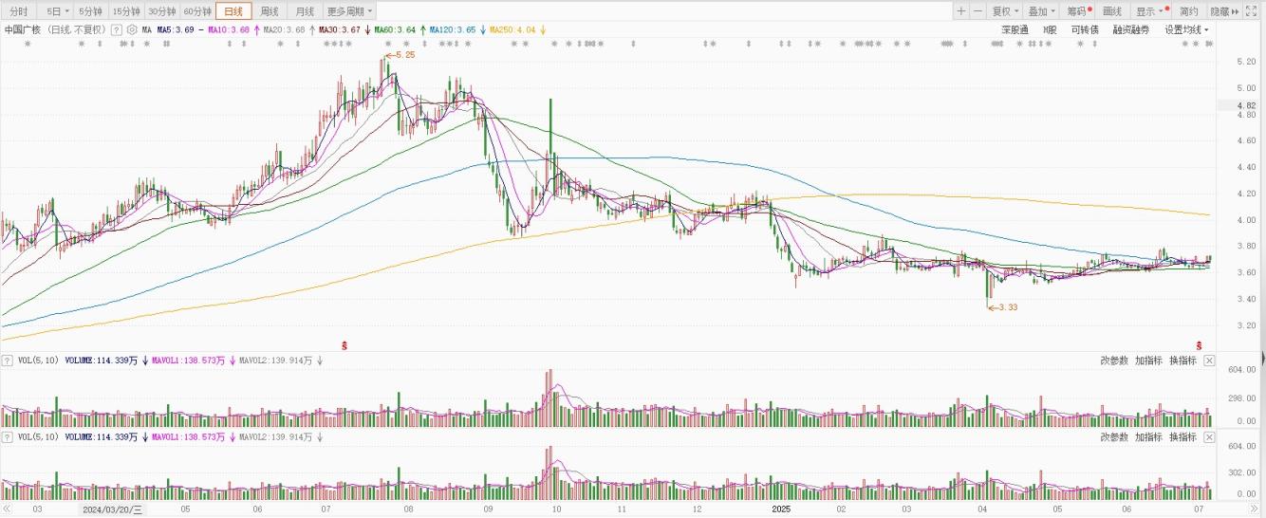Click the zoom out minus icon
Viewport: 1266px width, 518px height.
click(x=978, y=11)
